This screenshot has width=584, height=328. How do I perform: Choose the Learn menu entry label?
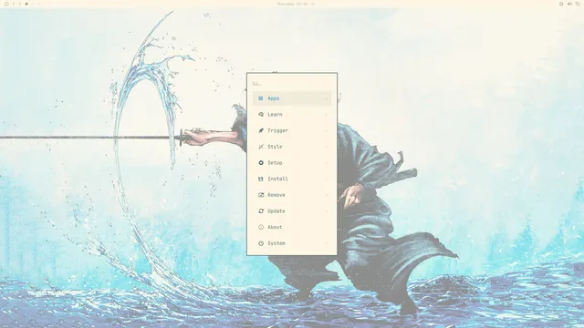[x=275, y=115]
